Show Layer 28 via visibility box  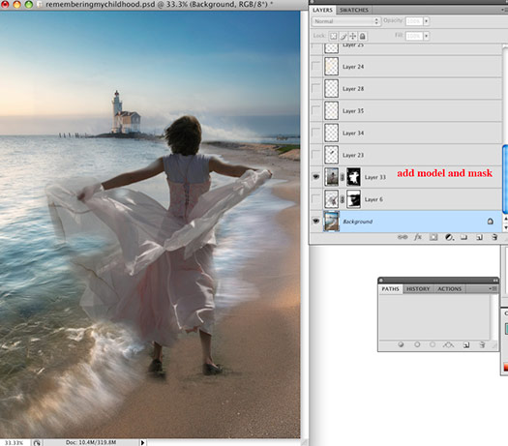(x=315, y=88)
